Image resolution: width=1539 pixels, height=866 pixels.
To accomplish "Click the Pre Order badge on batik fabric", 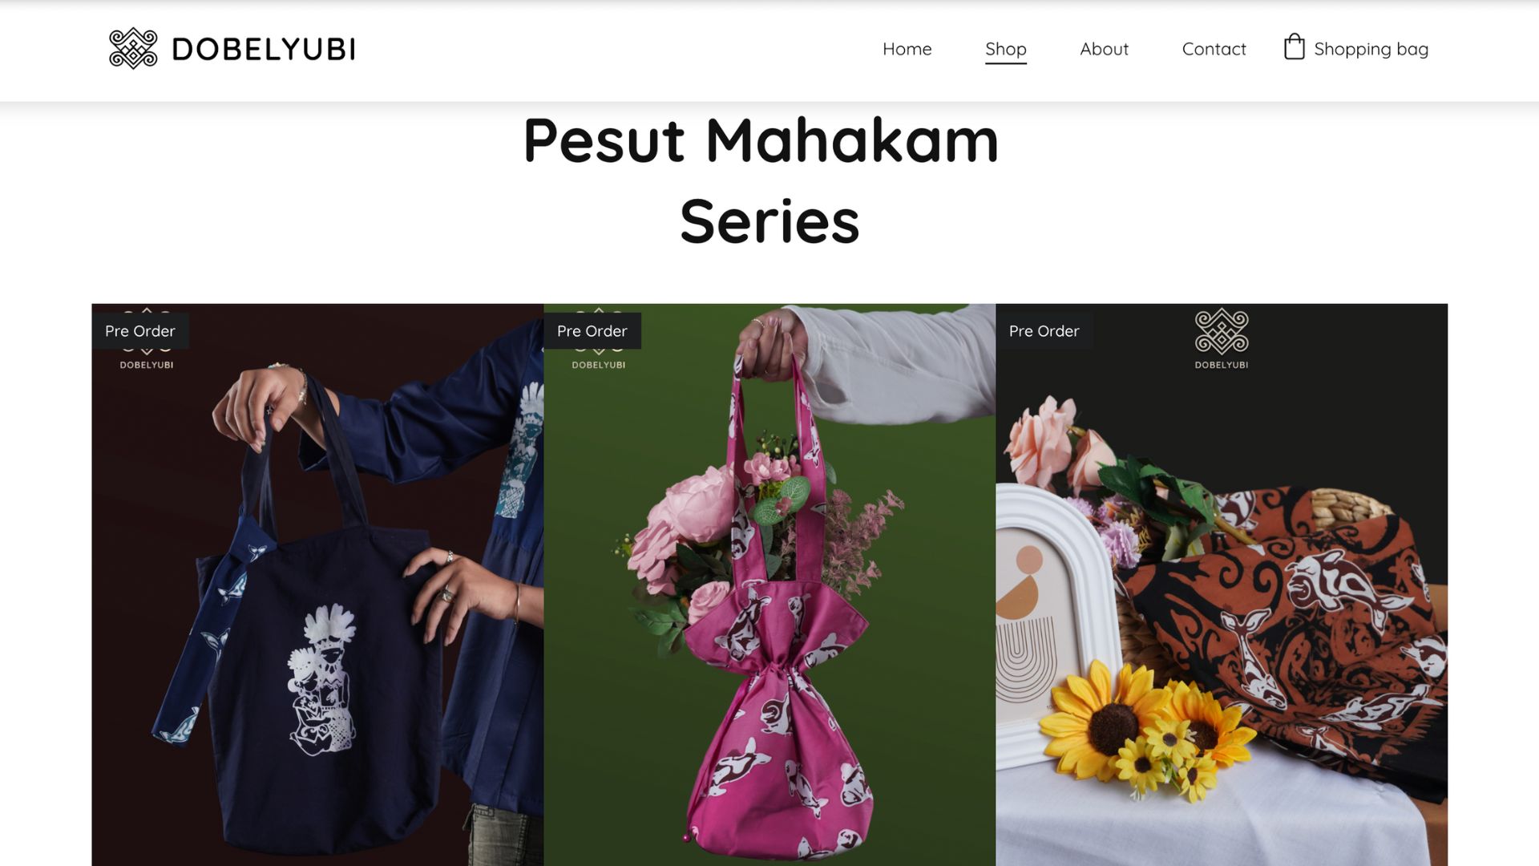I will coord(1044,331).
